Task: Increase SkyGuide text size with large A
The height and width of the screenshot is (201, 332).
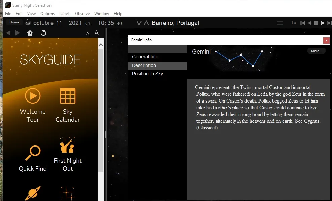Action: 97,33
